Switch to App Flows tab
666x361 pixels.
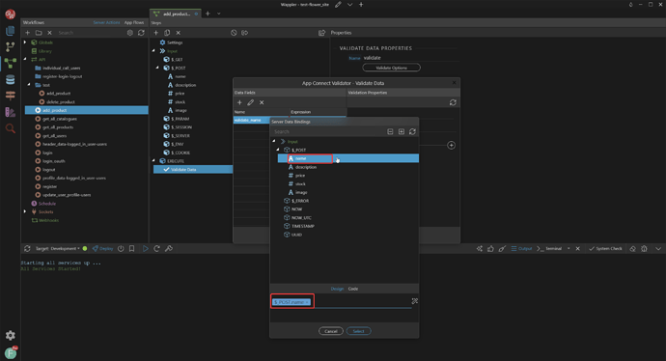tap(134, 22)
